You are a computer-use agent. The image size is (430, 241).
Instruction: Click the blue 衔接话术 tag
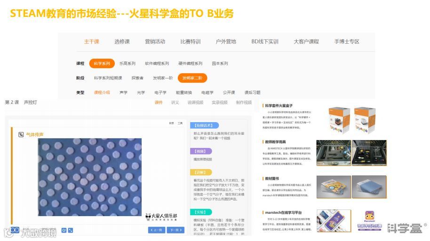[x=204, y=125]
